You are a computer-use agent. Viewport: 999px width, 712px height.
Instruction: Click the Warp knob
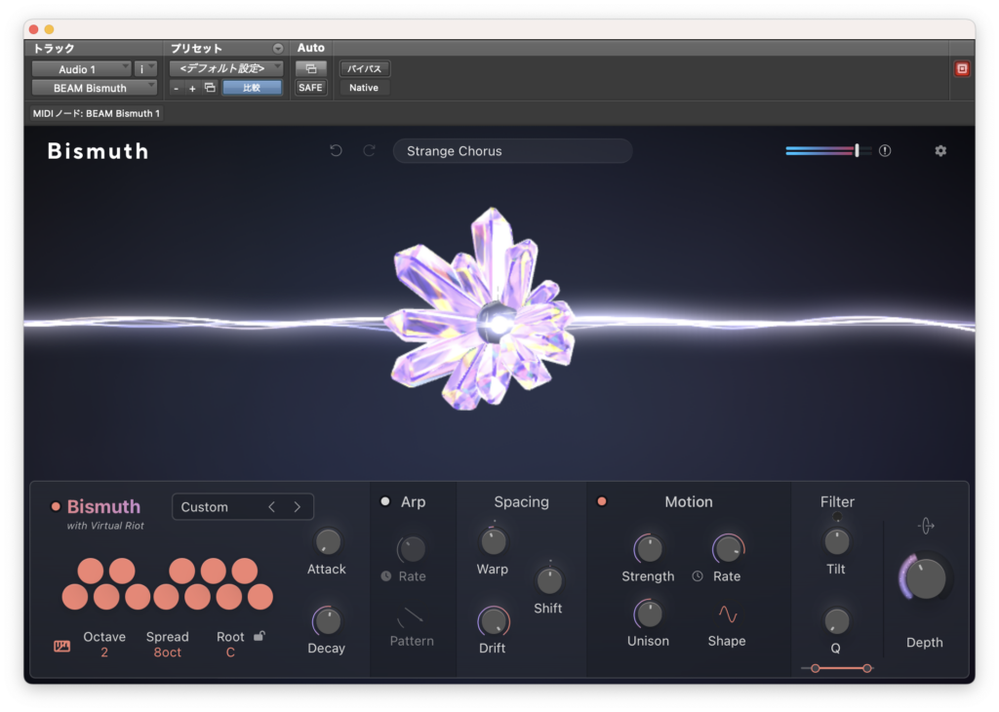[x=493, y=542]
